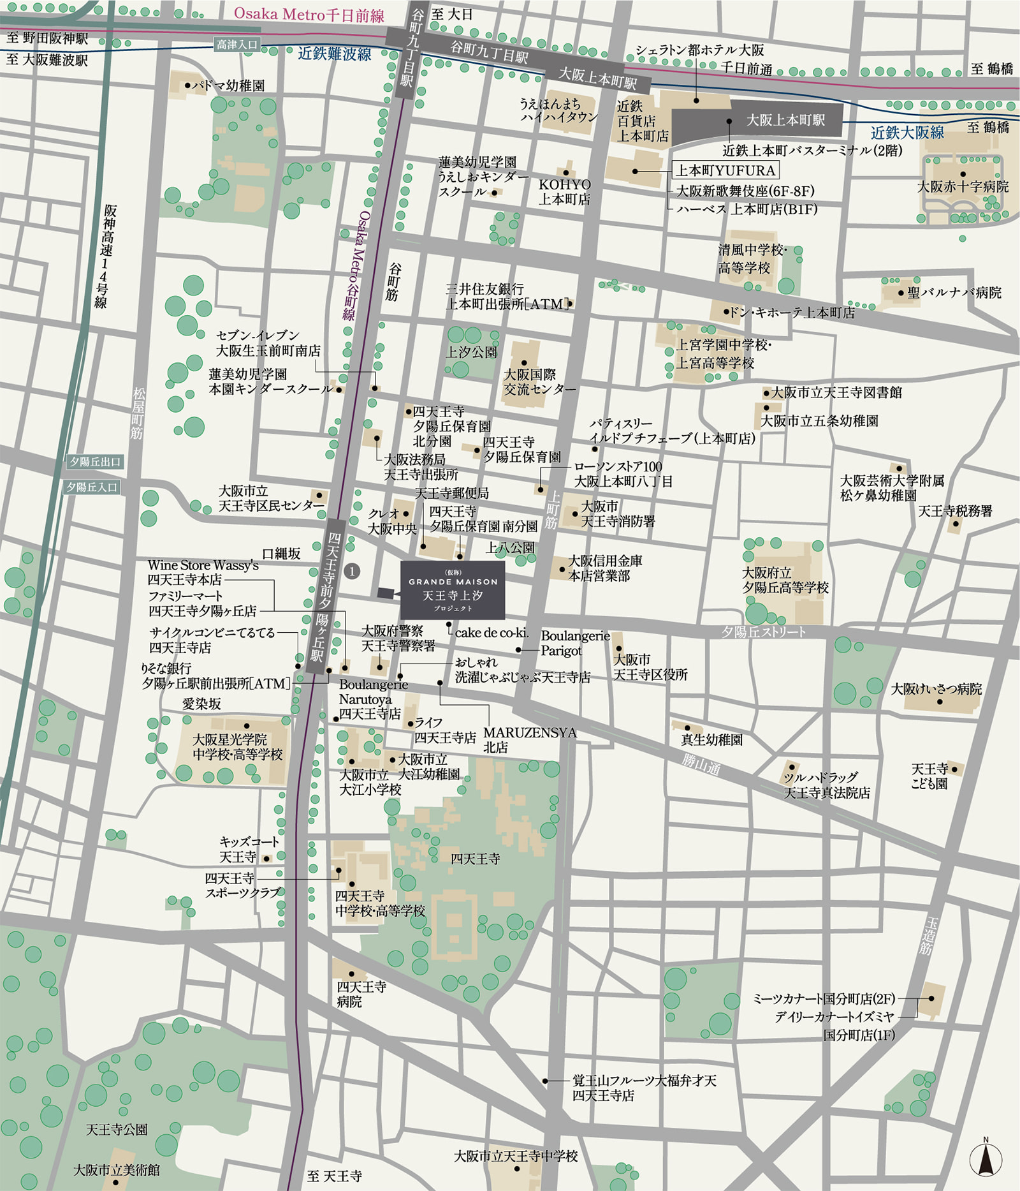Click the 近鉄百貨店上本町店 label

tap(643, 121)
